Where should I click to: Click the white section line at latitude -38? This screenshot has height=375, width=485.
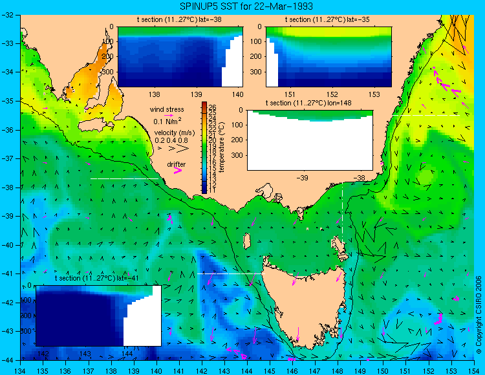(x=124, y=178)
